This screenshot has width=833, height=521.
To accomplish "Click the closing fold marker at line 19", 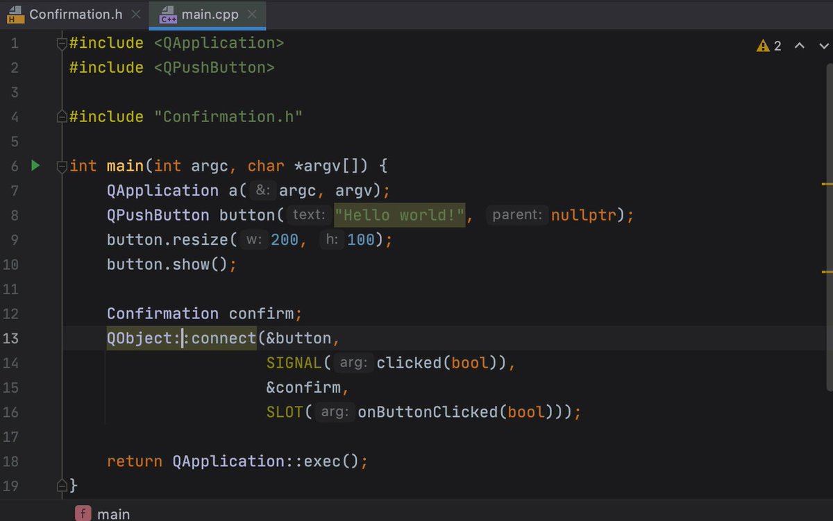I will (x=62, y=485).
